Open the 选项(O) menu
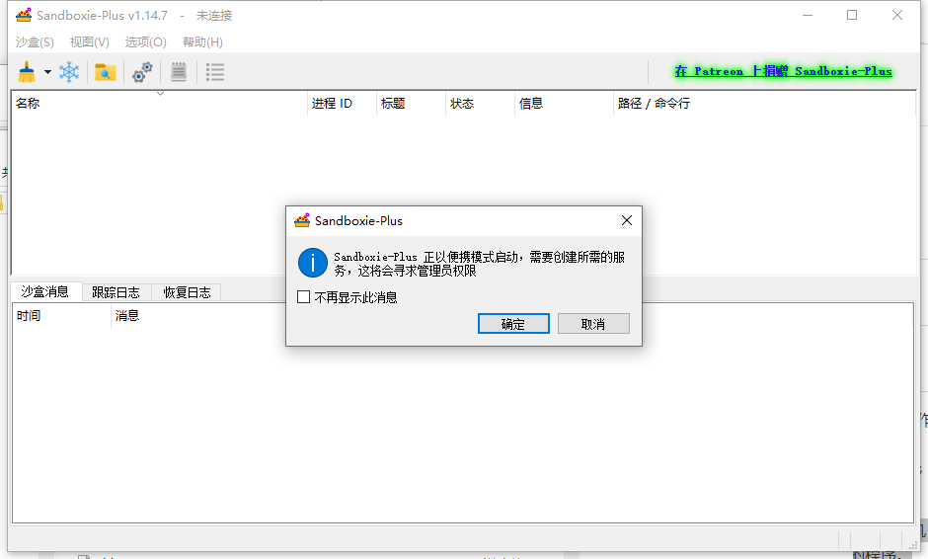The image size is (928, 559). pos(145,42)
